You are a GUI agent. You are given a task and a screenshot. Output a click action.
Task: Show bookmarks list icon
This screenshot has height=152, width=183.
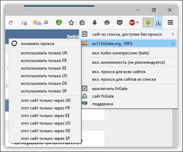(x=82, y=23)
